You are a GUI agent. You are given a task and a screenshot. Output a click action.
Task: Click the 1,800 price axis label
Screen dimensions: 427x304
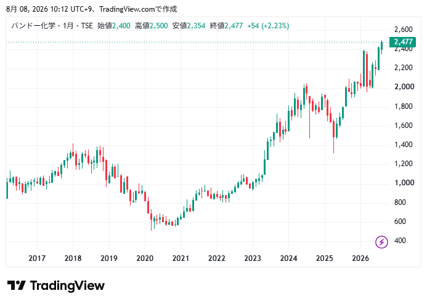(404, 106)
